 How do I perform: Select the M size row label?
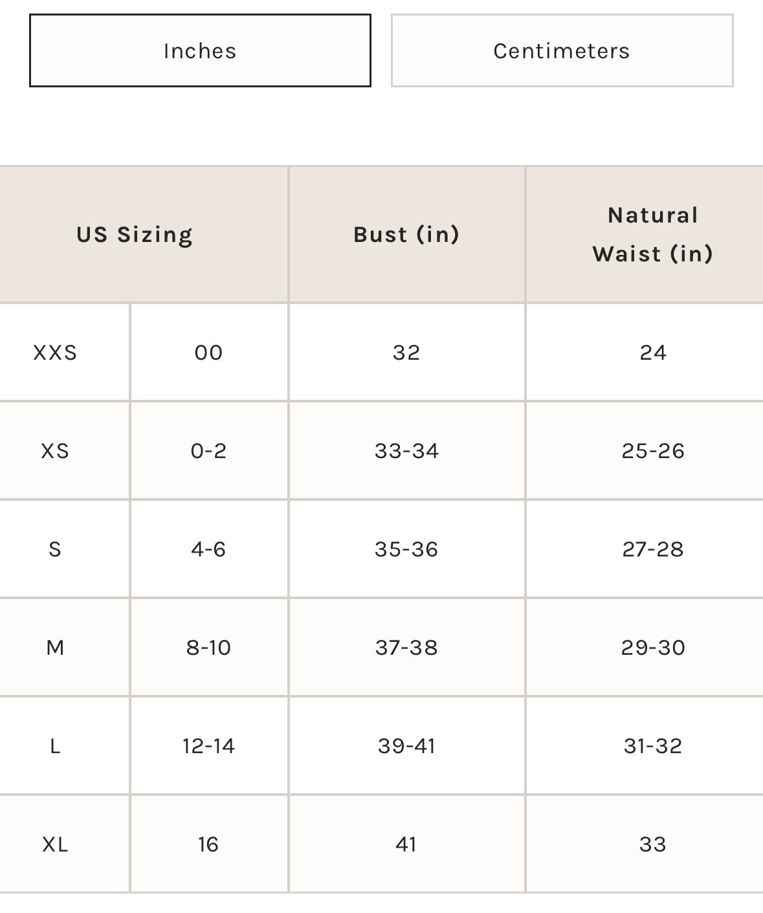point(55,648)
